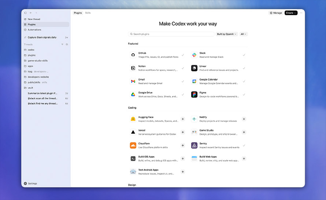The image size is (326, 200).
Task: Add the Netlify plugin with plus button
Action: click(x=244, y=119)
